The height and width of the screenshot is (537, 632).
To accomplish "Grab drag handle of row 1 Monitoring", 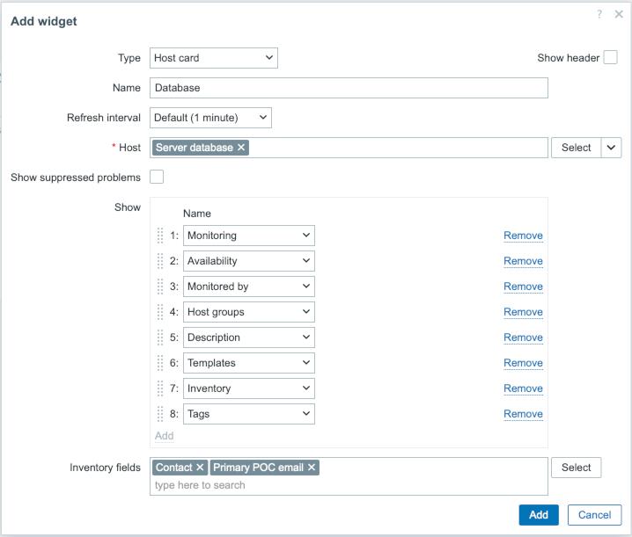I will click(160, 236).
